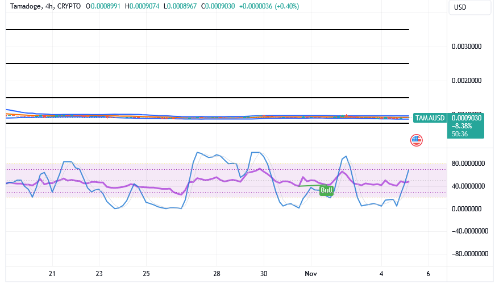Click the date label 21 on time axis
Viewport: 499px width, 284px height.
(52, 274)
